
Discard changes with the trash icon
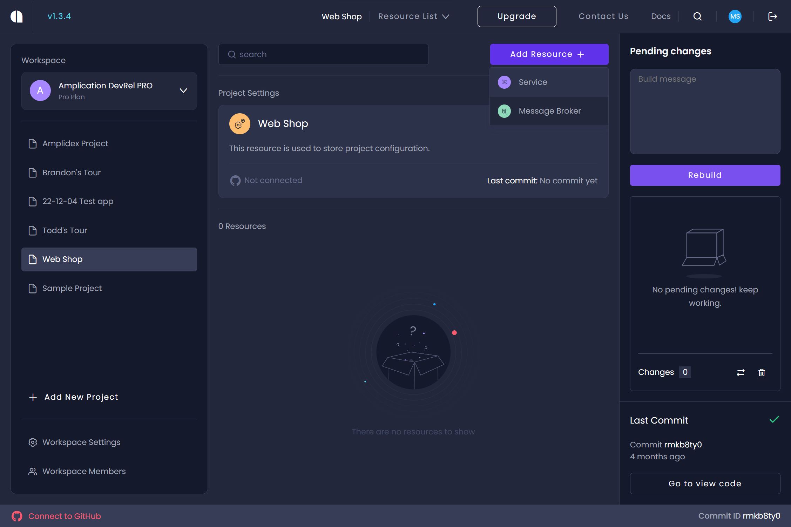762,372
